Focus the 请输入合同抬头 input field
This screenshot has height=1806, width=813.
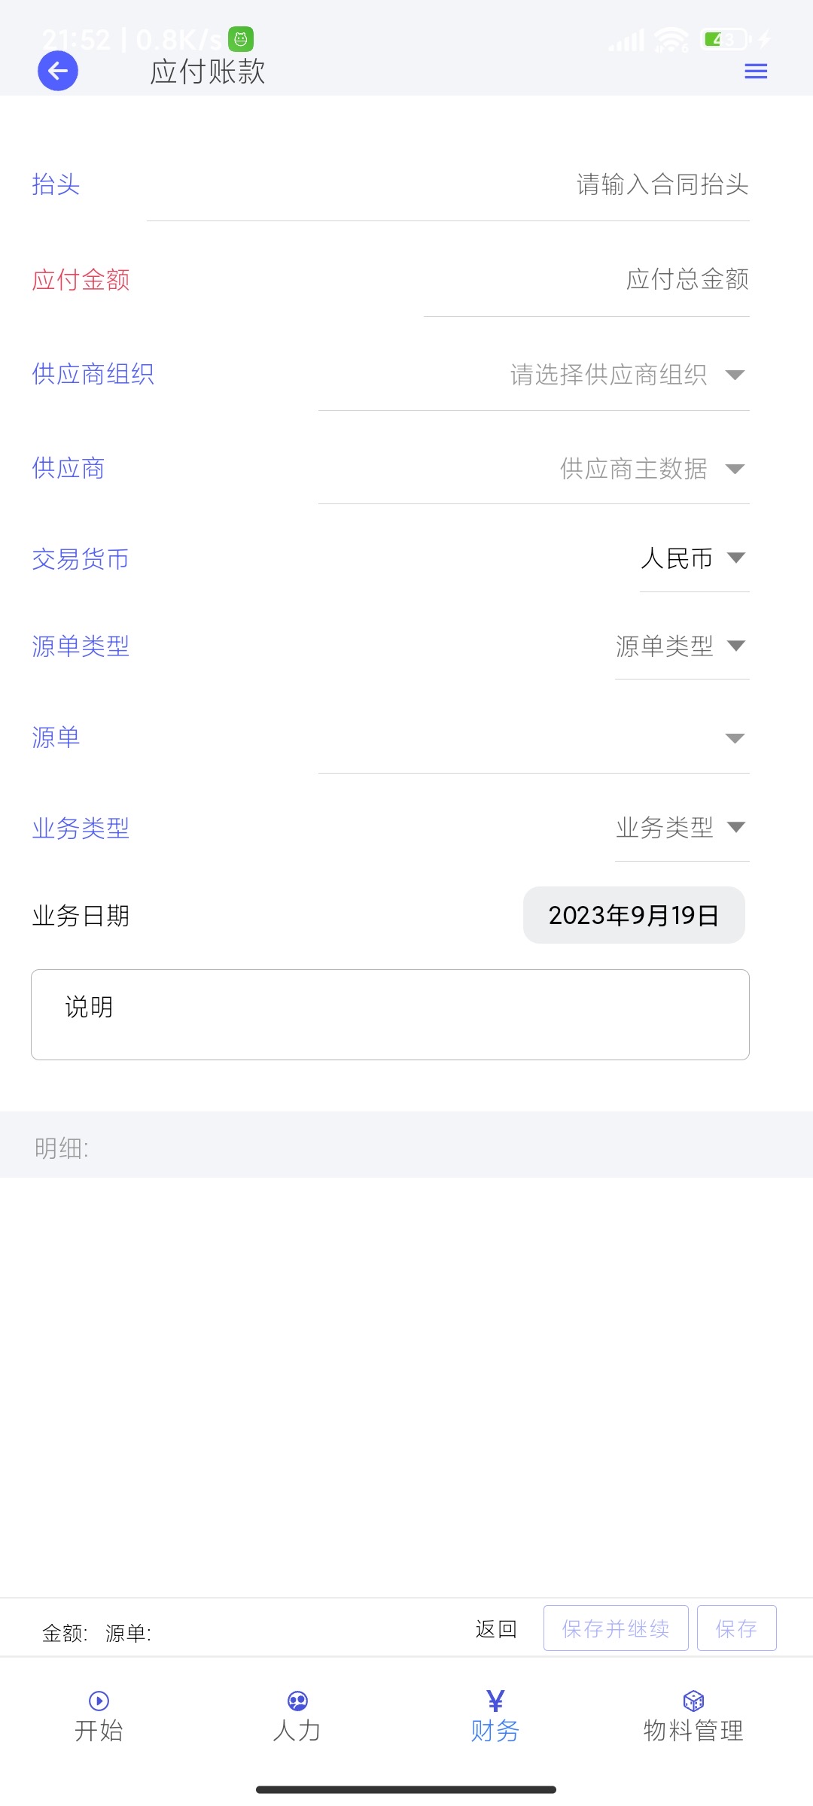[x=527, y=185]
